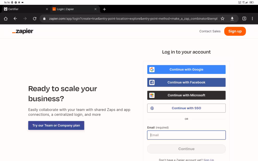Open browser three-dot menu
The width and height of the screenshot is (258, 161).
pos(252,19)
